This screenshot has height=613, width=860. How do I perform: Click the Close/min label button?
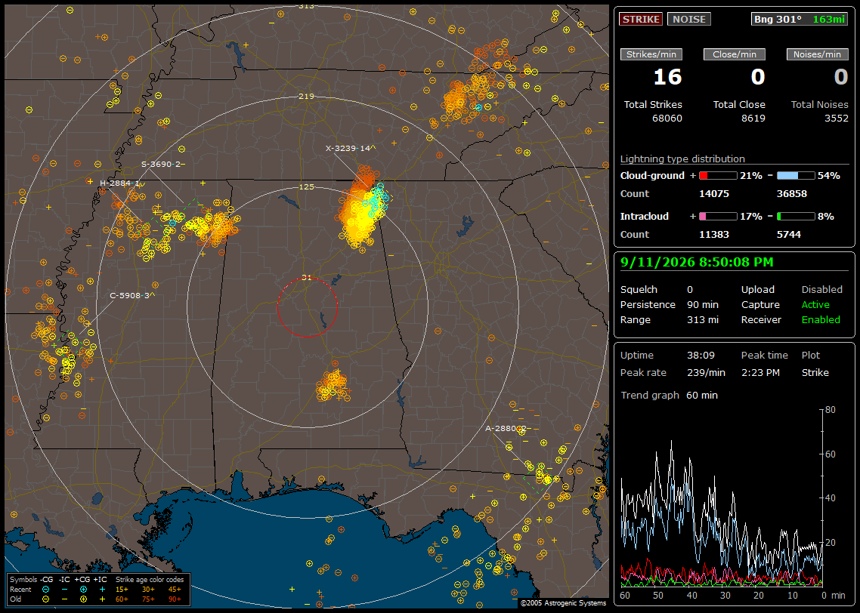tap(735, 54)
